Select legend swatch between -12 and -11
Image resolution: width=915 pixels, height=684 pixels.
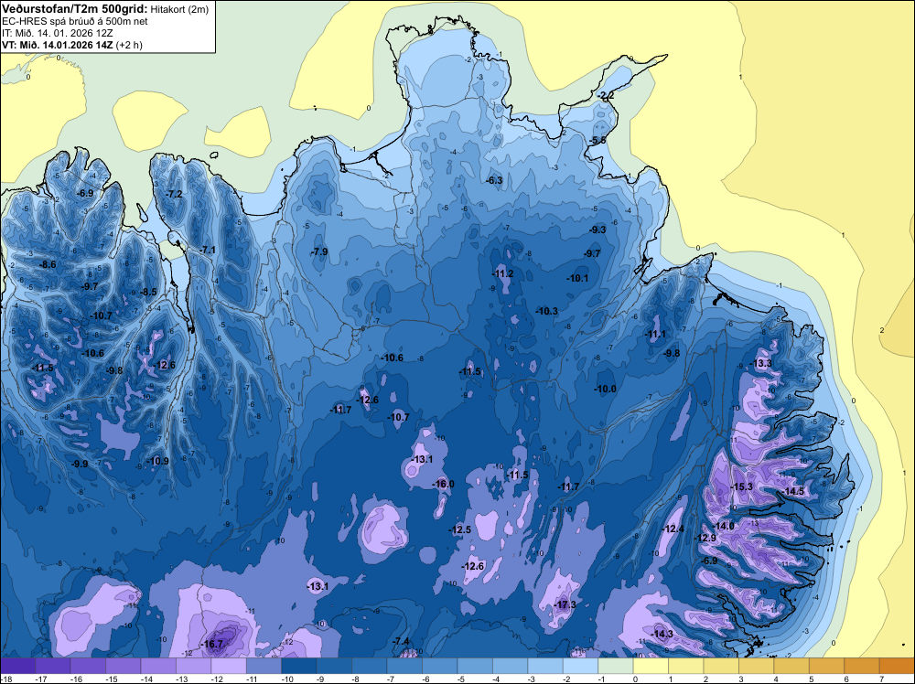coord(229,666)
